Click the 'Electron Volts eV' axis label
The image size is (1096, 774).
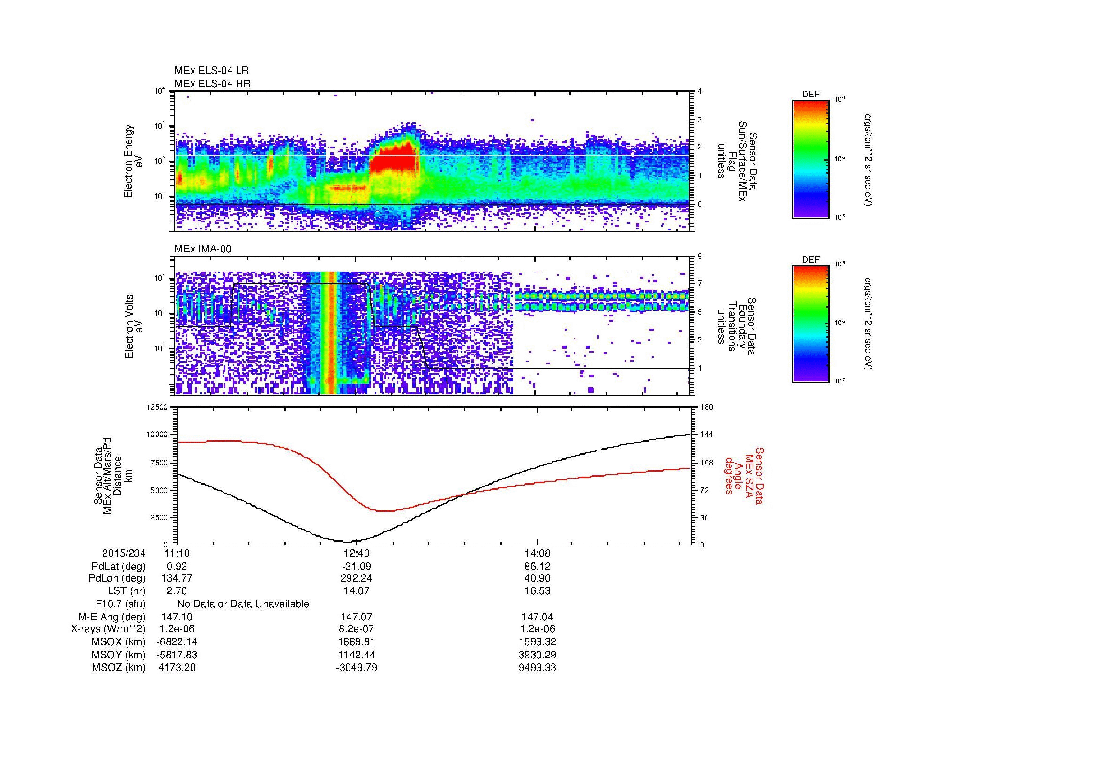(x=133, y=327)
